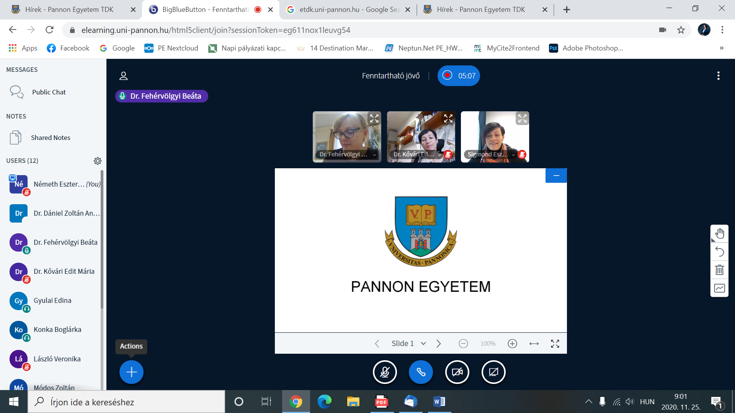Toggle user list with person icon

point(123,76)
